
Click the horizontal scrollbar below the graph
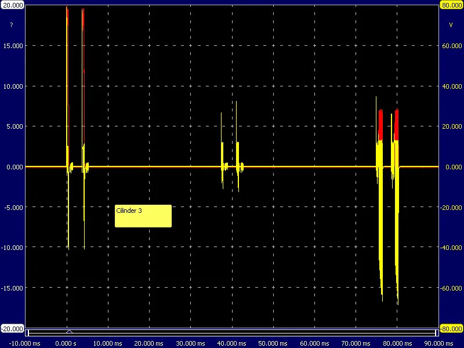[x=232, y=333]
